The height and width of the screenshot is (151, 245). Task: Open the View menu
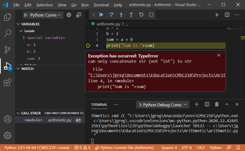click(62, 5)
